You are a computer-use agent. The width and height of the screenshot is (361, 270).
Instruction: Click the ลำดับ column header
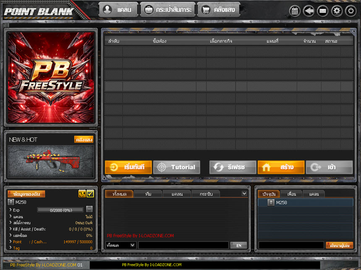pos(113,41)
